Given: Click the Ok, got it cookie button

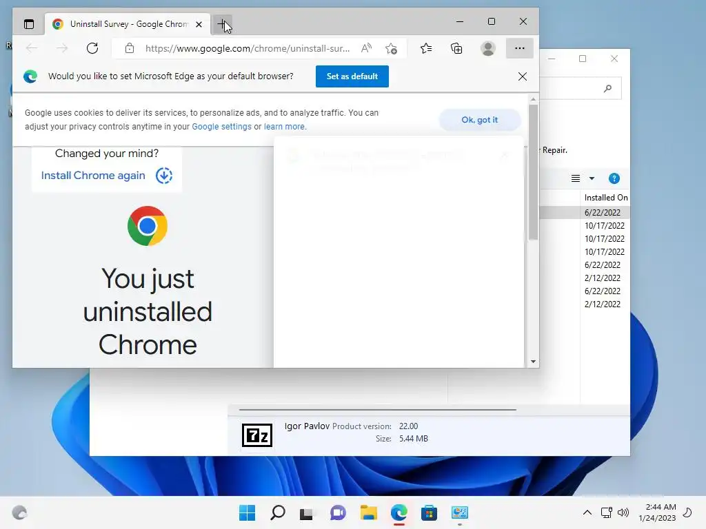Looking at the screenshot, I should [x=480, y=120].
